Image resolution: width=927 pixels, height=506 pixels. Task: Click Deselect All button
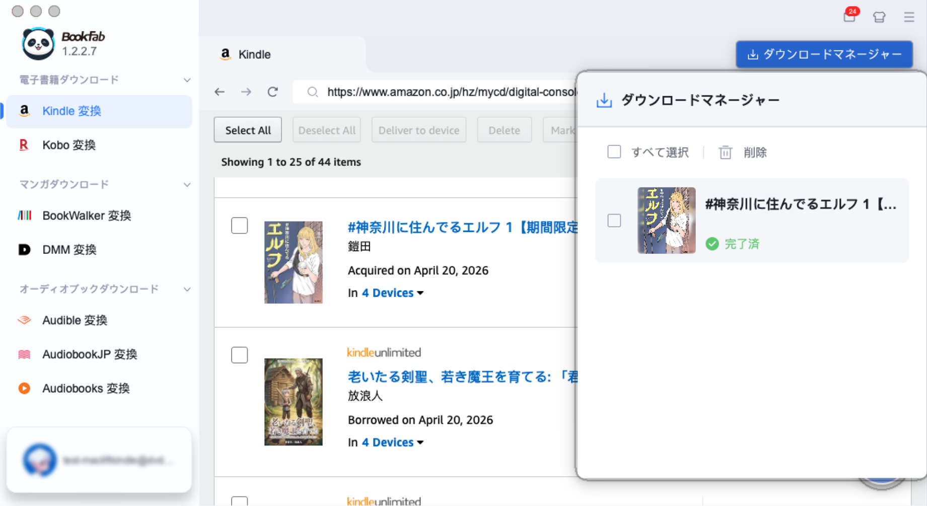point(327,130)
